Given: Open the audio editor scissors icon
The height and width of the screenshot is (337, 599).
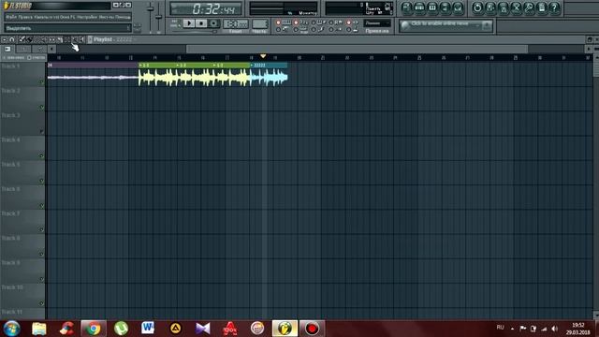Looking at the screenshot, I should click(x=516, y=7).
